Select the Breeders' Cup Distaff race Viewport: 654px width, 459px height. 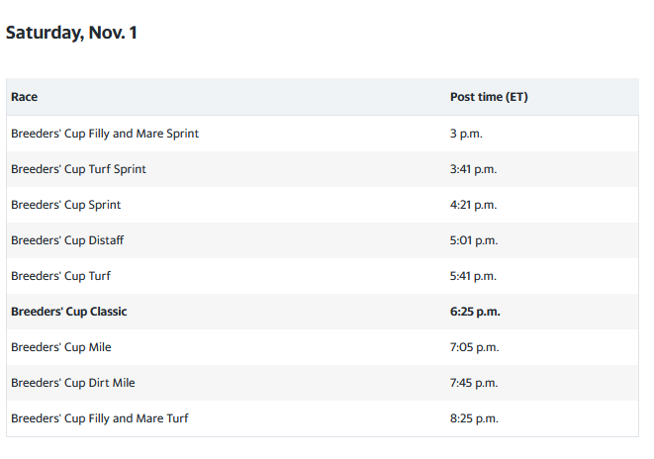click(67, 240)
